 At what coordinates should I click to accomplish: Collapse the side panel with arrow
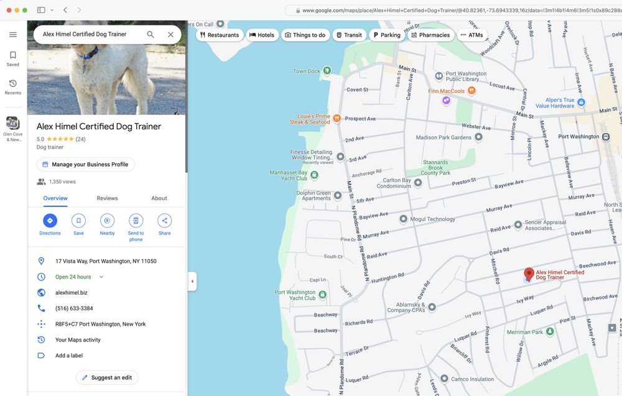click(x=192, y=281)
